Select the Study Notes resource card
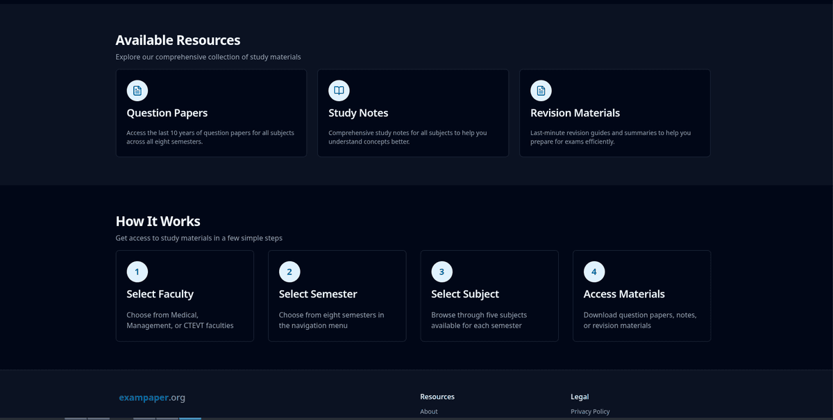This screenshot has height=420, width=833. 413,113
